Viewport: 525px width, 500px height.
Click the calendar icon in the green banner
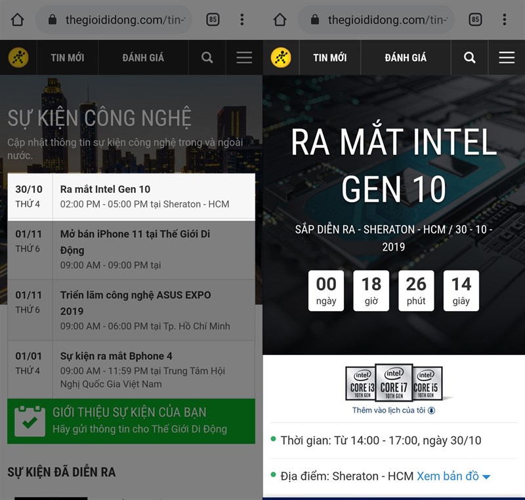(x=29, y=421)
